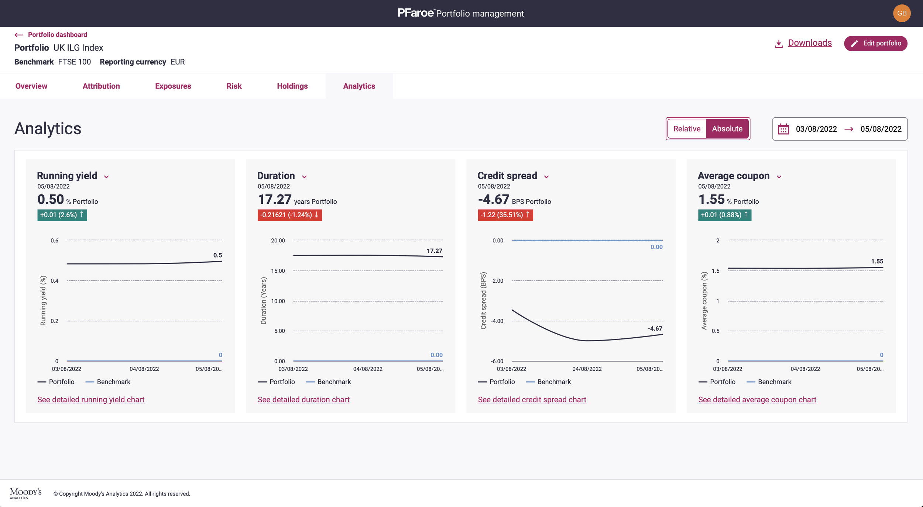Click the Edit portfolio button
Viewport: 923px width, 507px height.
coord(875,44)
